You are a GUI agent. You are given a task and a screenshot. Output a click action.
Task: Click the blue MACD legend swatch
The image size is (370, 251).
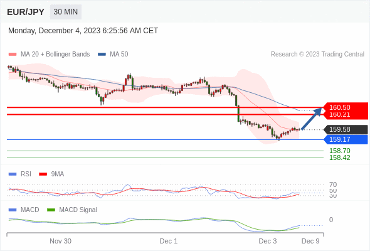[x=13, y=210]
